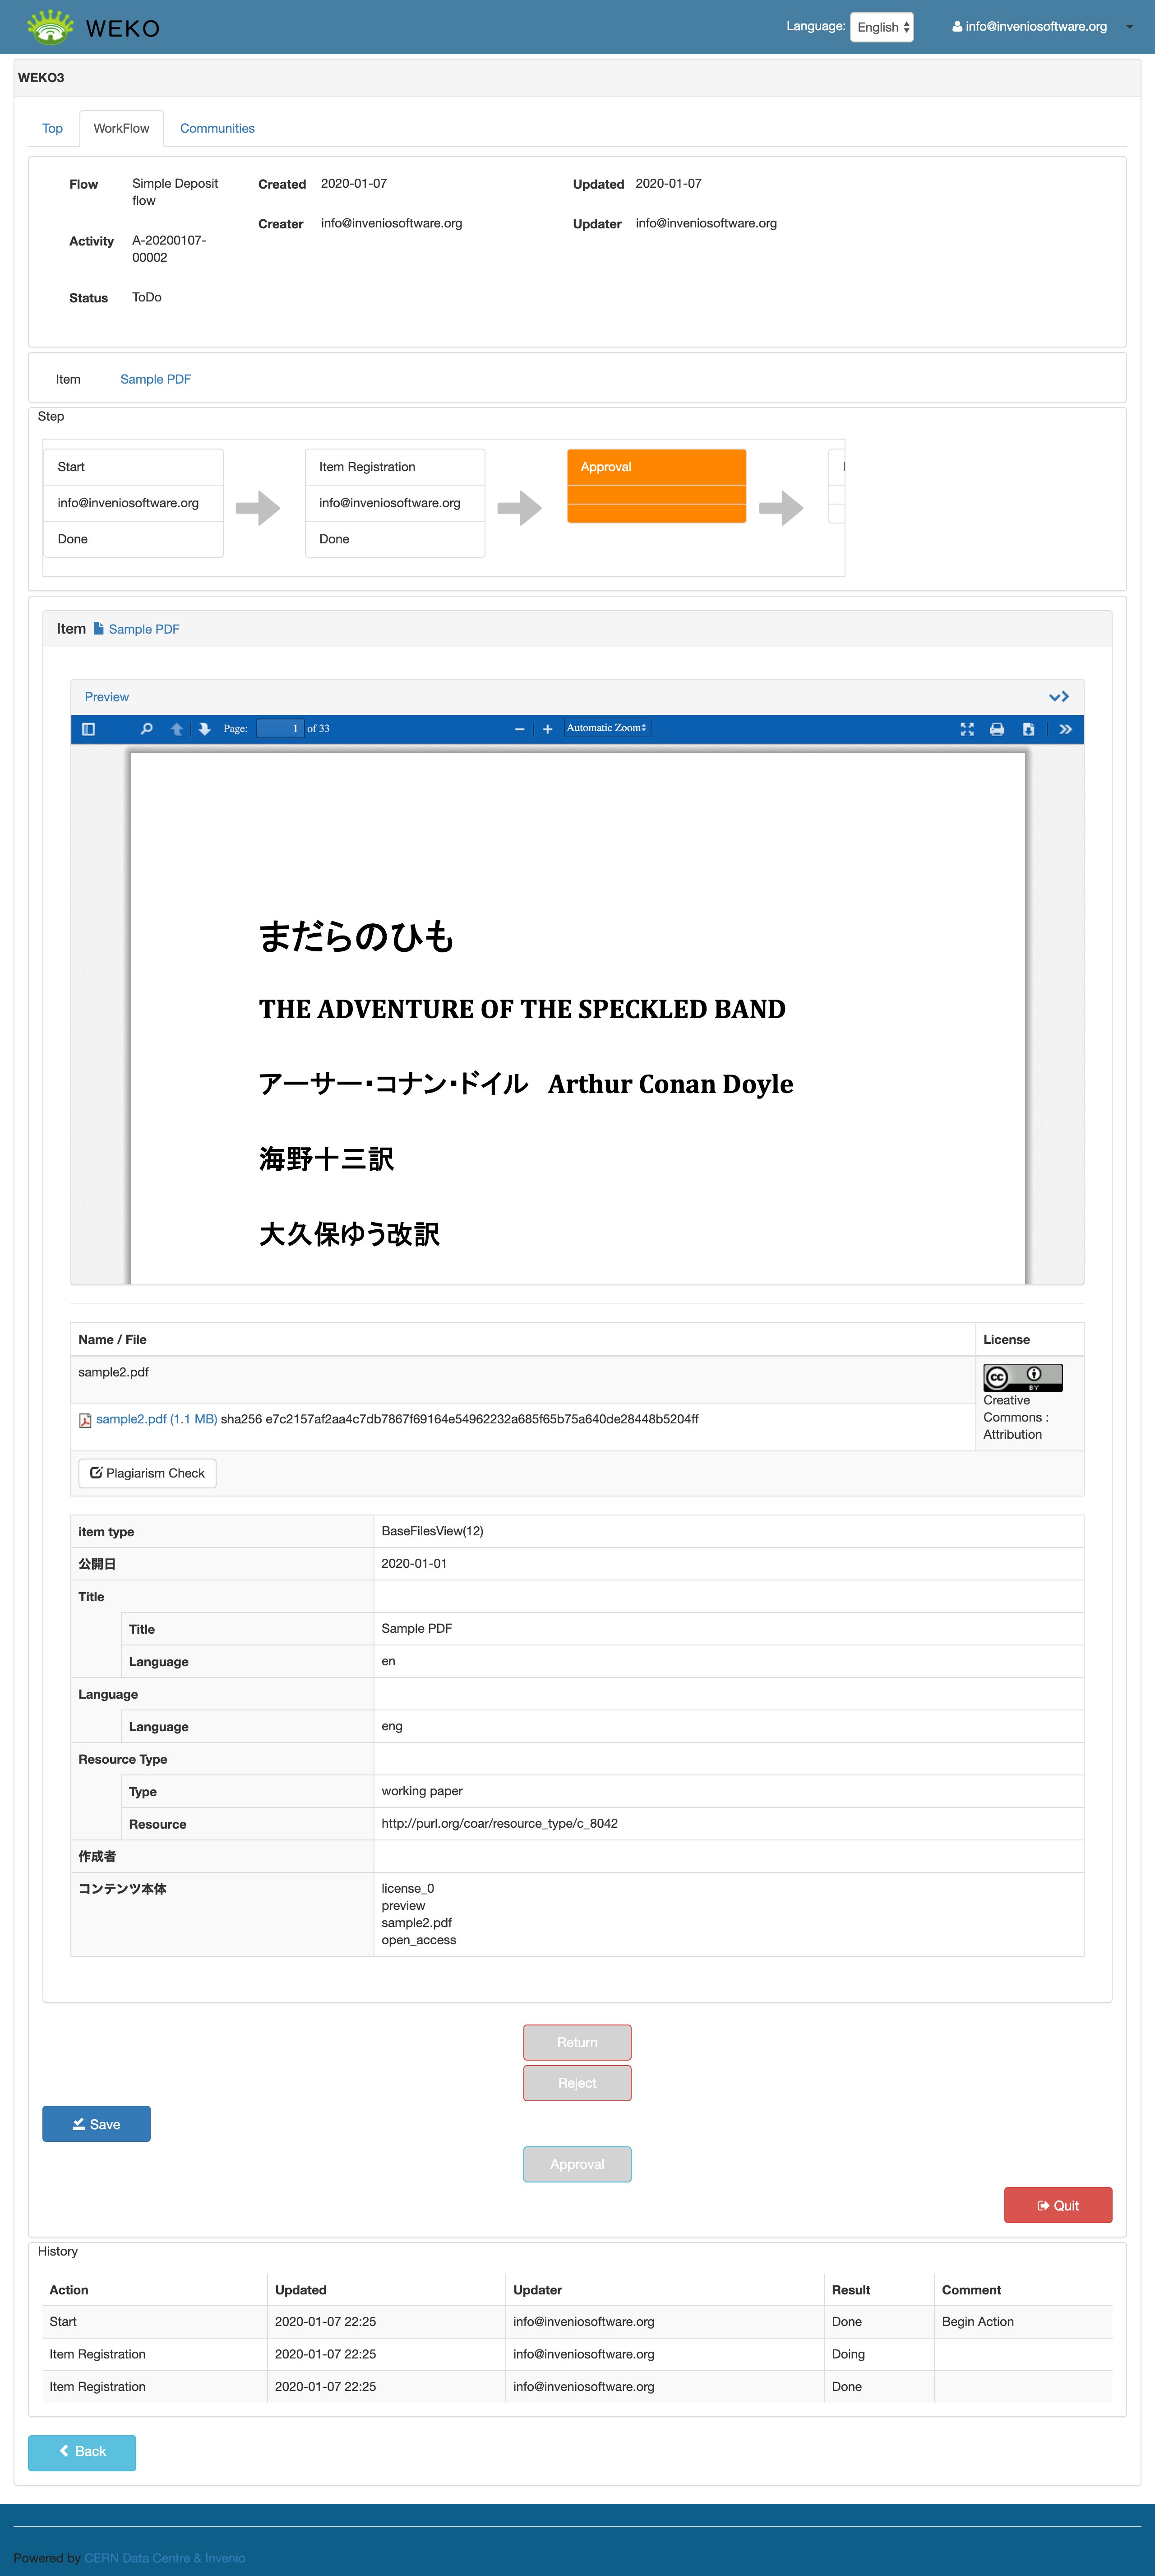Click the Plagiarism Check button
Viewport: 1155px width, 2576px height.
(148, 1473)
